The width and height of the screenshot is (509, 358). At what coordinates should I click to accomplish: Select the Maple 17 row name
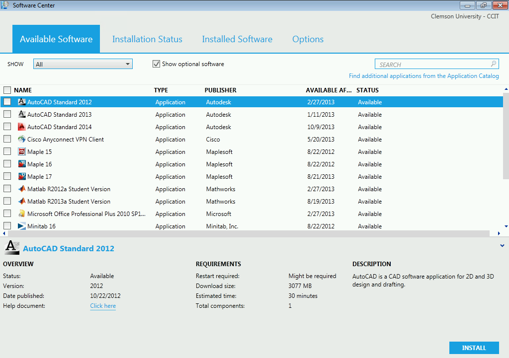[39, 177]
